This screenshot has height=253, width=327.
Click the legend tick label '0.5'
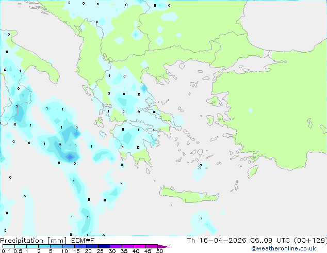(x=18, y=251)
